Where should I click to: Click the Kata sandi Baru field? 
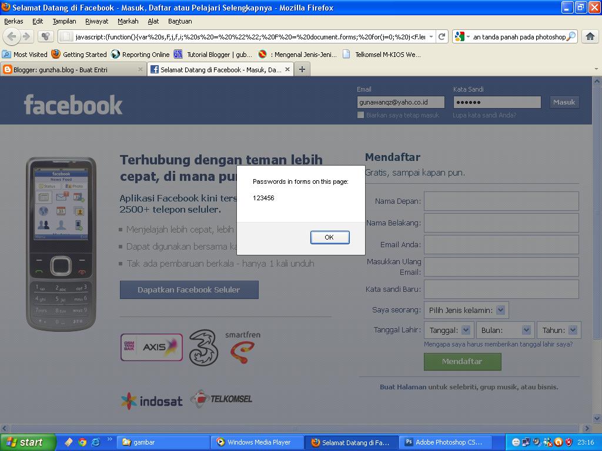point(501,289)
